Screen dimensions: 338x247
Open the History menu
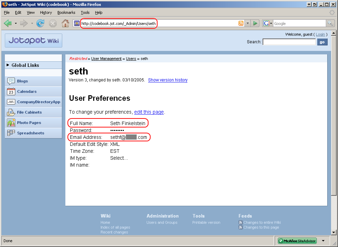(46, 12)
